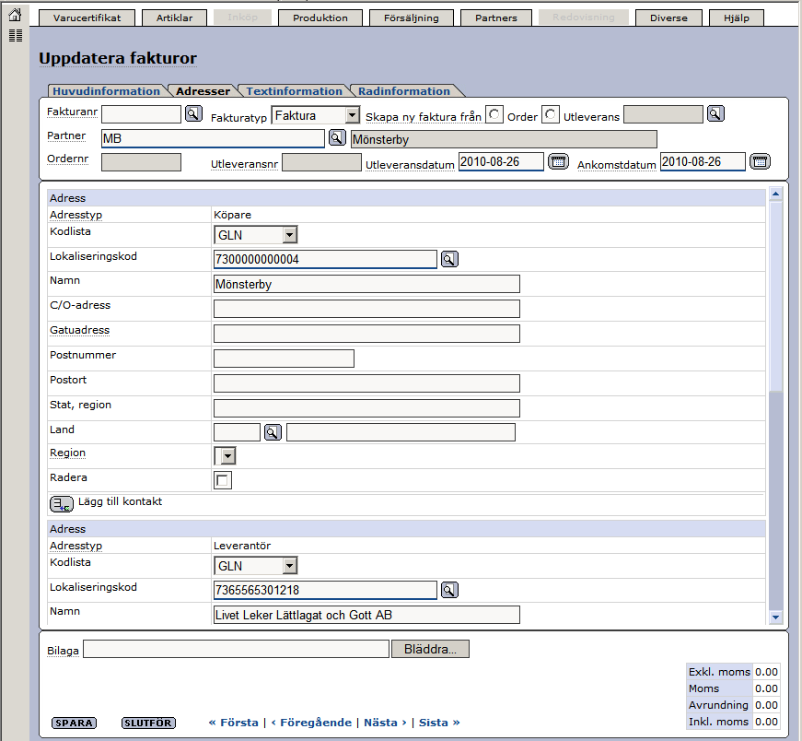This screenshot has height=741, width=802.
Task: Switch to Adresser tab
Action: (x=203, y=91)
